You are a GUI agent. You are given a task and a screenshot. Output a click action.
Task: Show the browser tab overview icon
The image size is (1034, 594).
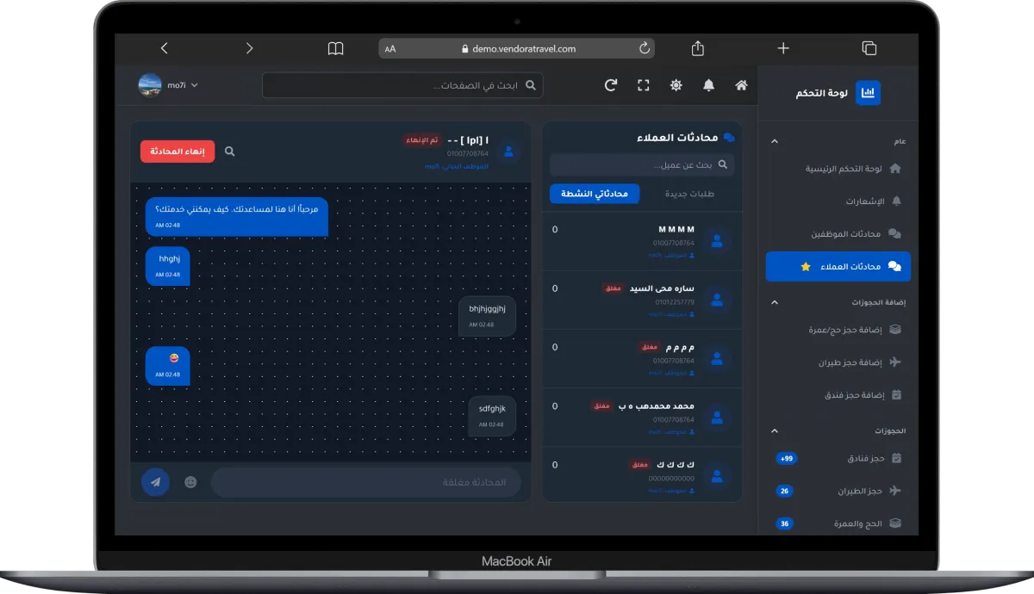pos(869,48)
